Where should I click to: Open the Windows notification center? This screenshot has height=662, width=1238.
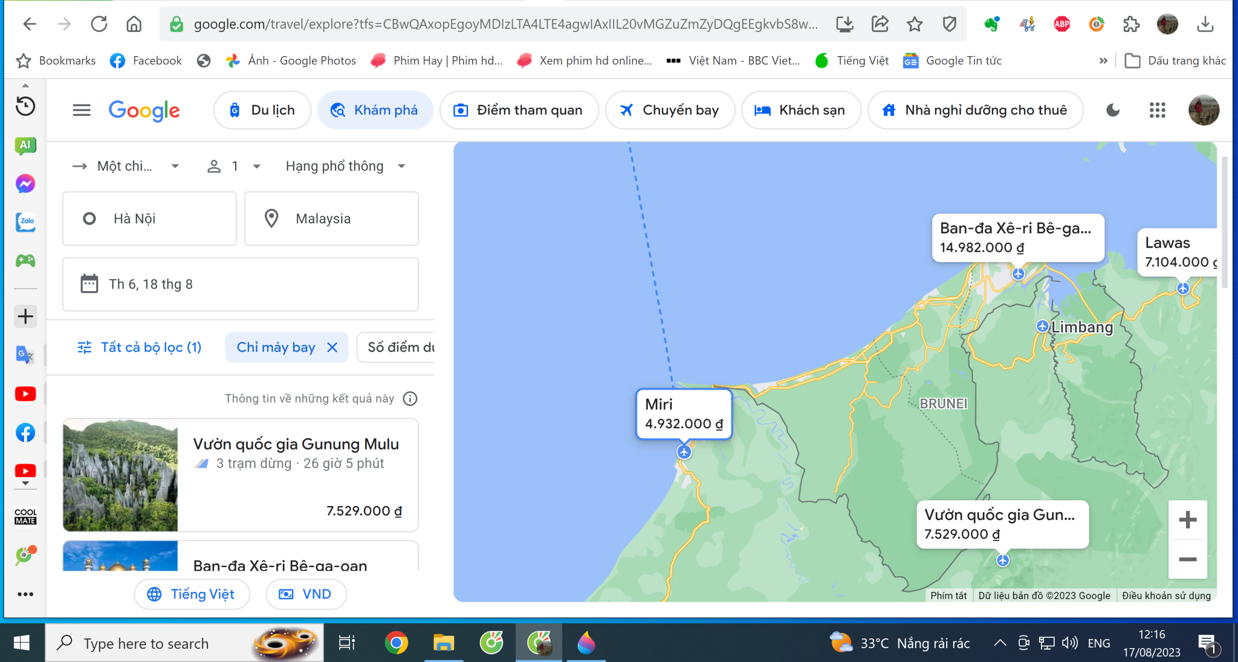pyautogui.click(x=1207, y=644)
